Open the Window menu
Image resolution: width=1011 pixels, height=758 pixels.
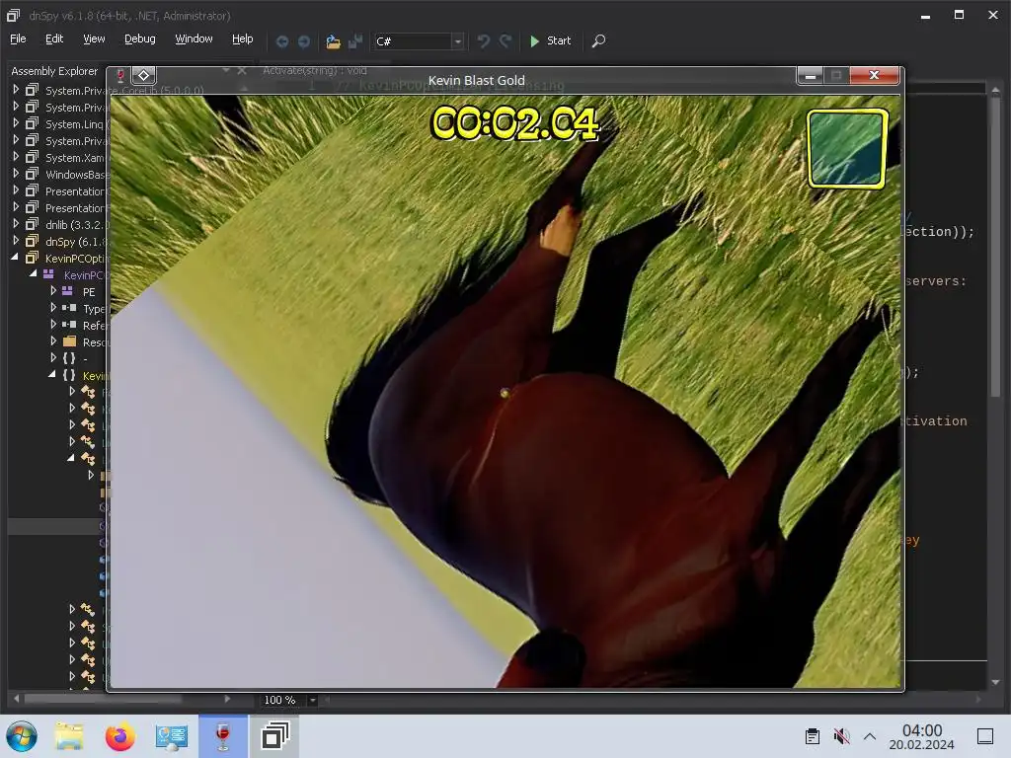coord(194,39)
